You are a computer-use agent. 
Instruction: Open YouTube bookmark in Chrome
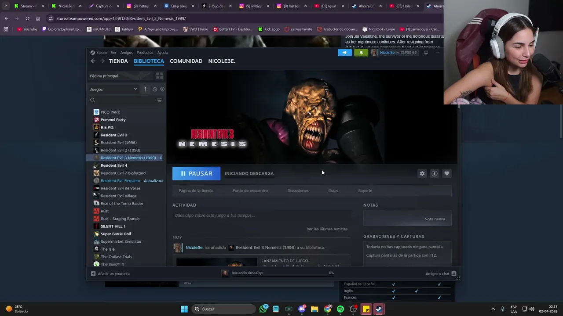pos(27,29)
